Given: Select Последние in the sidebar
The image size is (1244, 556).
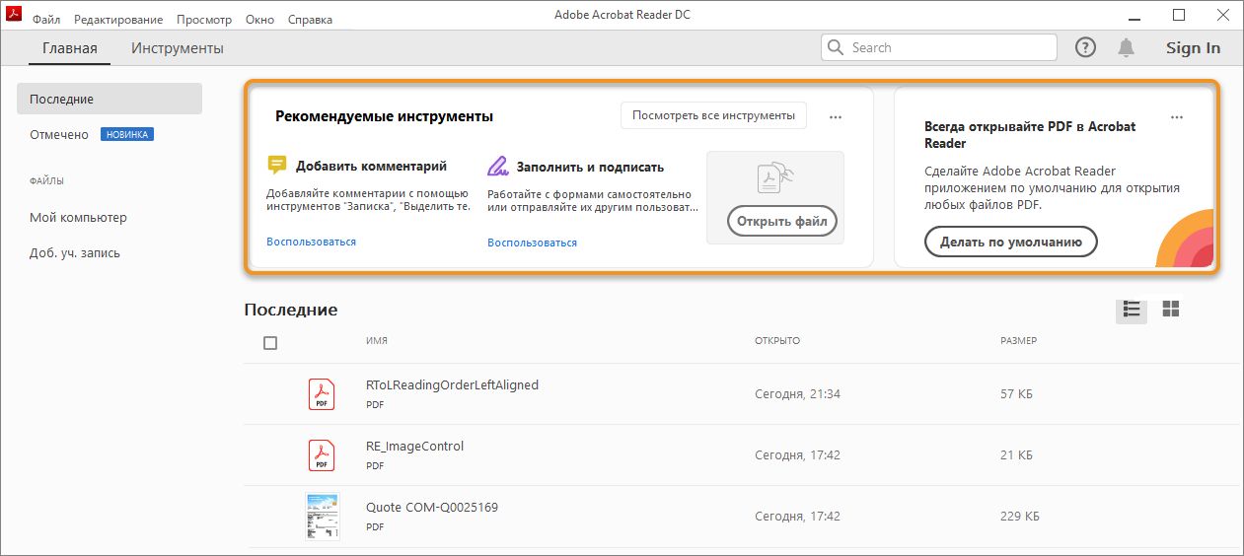Looking at the screenshot, I should (x=110, y=99).
